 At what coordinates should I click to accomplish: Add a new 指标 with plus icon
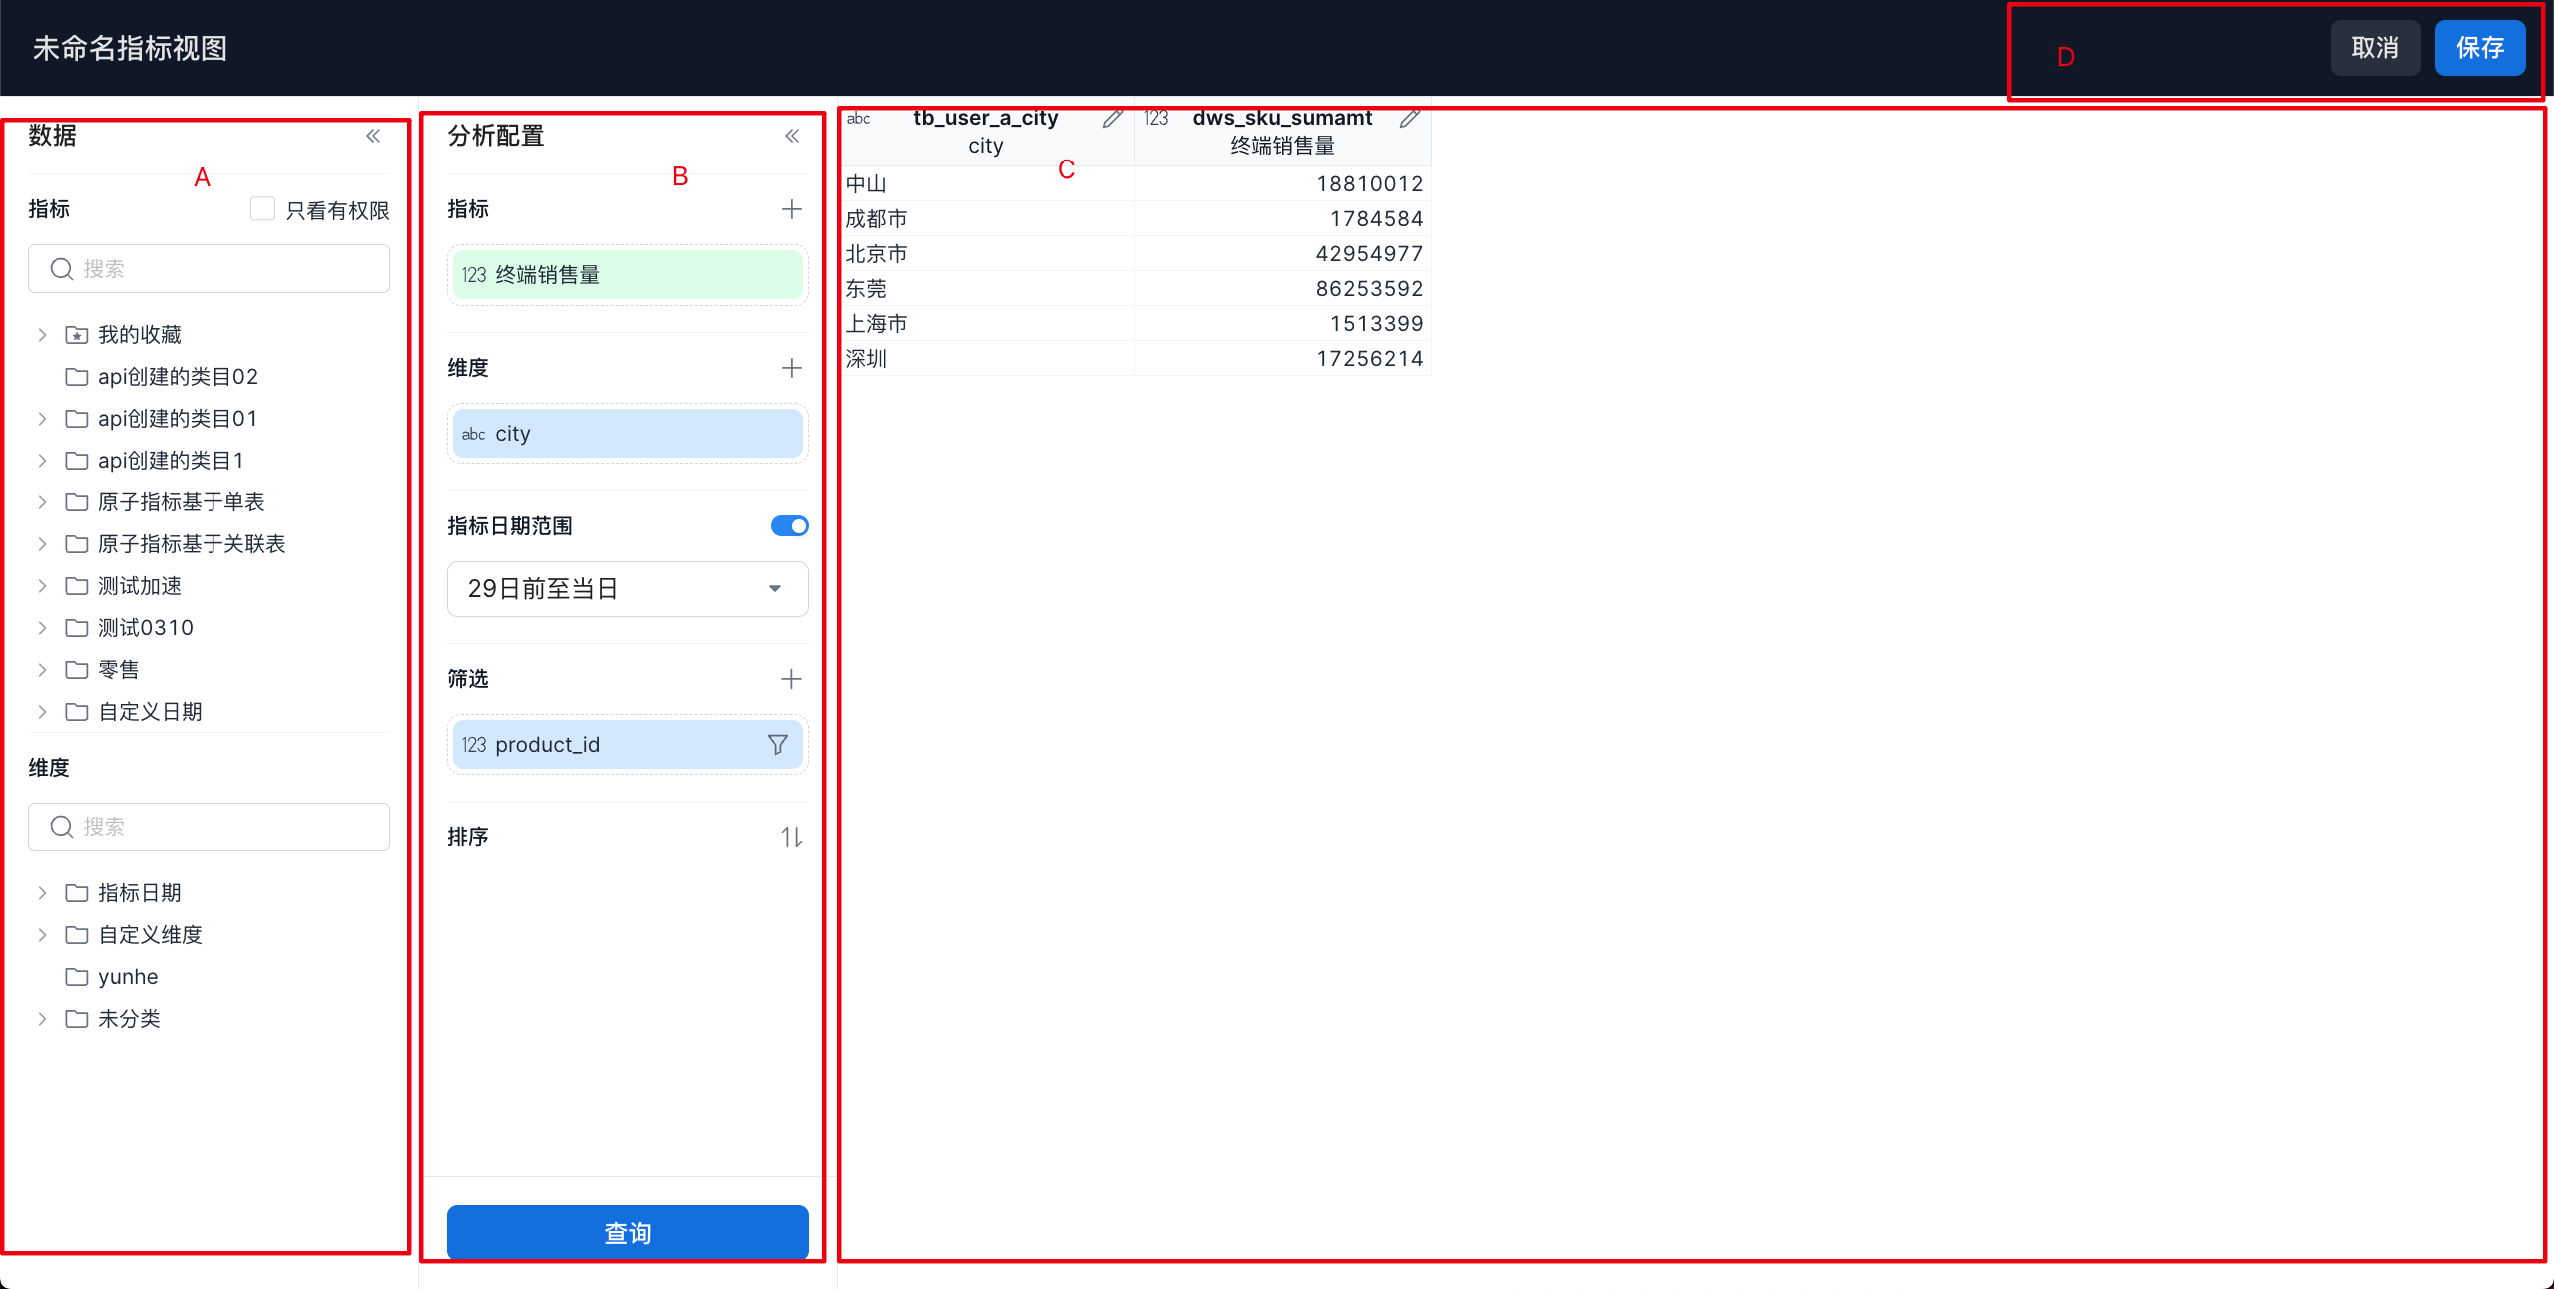(x=791, y=209)
